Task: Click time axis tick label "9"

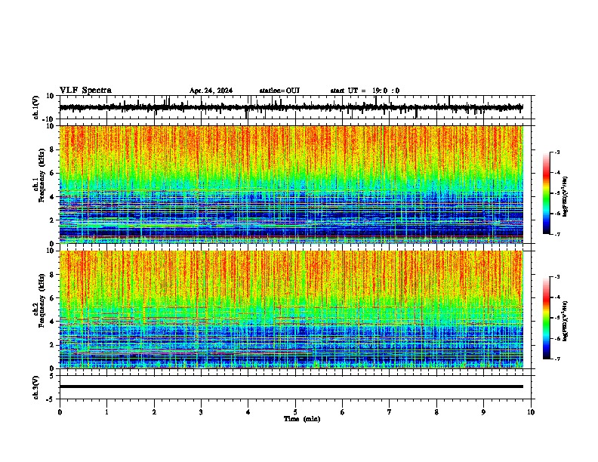Action: pos(483,412)
